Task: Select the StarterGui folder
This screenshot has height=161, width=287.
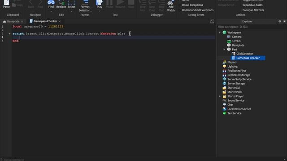Action: [x=234, y=88]
